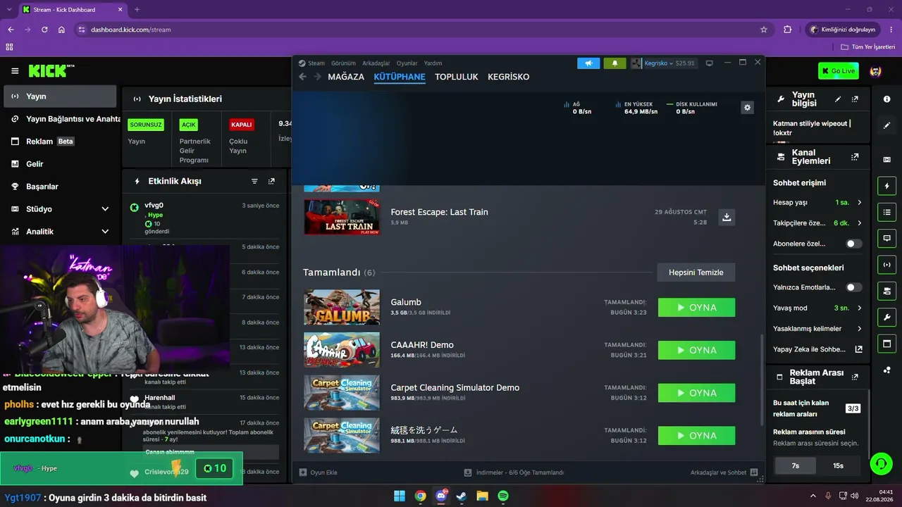Open the Kick profile avatar menu

(x=876, y=71)
